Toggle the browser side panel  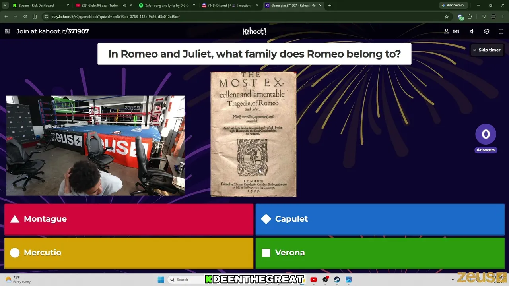[35, 17]
